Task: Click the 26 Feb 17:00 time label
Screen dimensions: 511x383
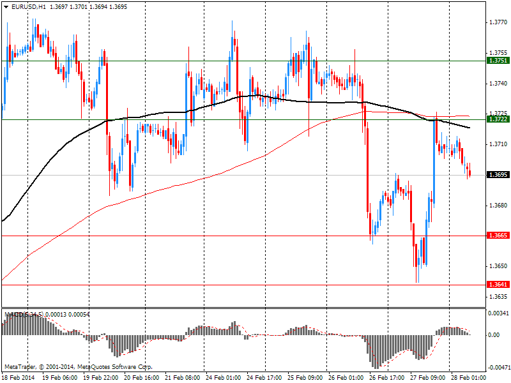Action: (x=387, y=378)
